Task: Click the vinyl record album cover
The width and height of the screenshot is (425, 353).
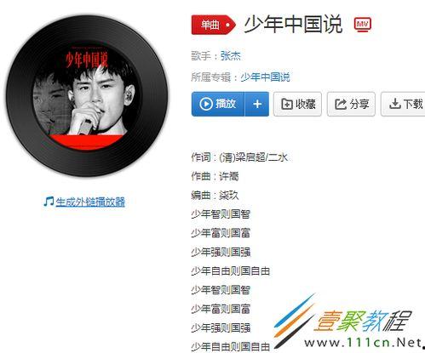Action: point(87,95)
